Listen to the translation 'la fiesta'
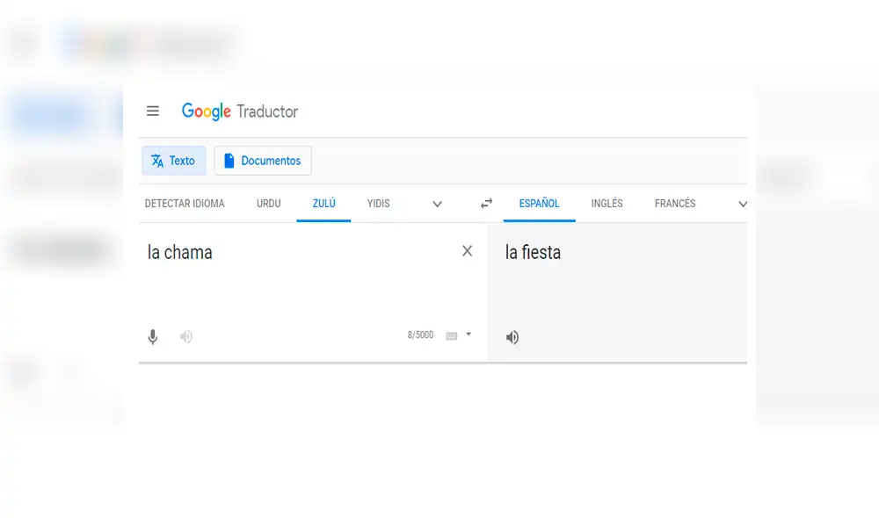 (x=512, y=336)
